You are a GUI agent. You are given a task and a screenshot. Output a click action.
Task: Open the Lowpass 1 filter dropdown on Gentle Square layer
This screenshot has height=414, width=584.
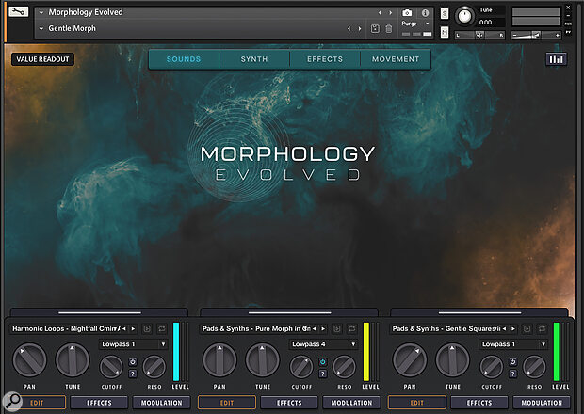[513, 344]
